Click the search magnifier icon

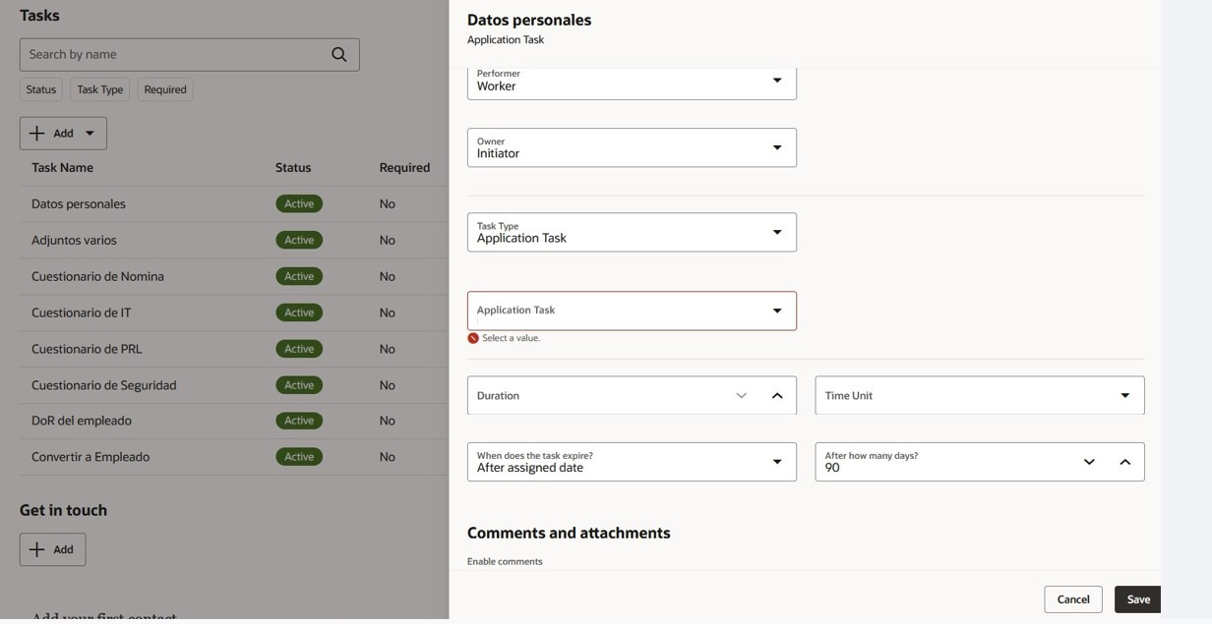point(338,54)
